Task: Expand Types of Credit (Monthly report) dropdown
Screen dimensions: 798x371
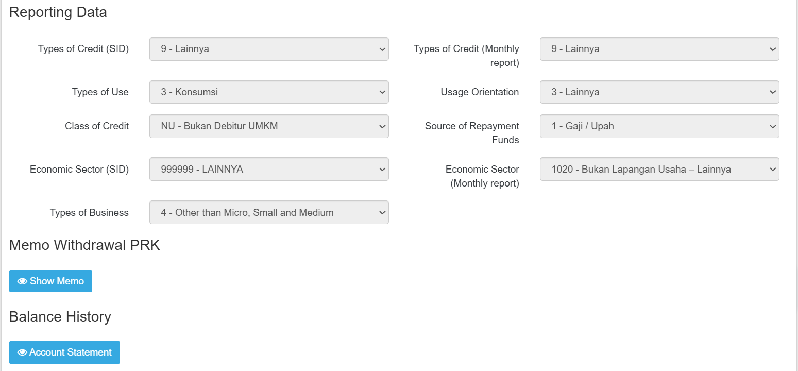Action: coord(659,49)
